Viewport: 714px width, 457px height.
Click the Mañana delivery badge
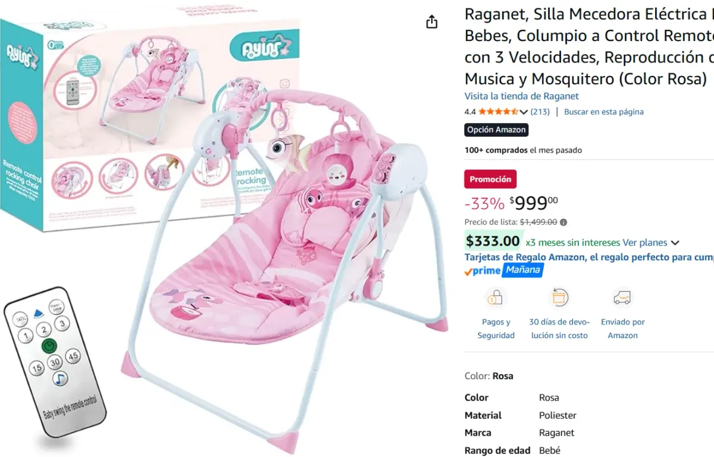(522, 270)
